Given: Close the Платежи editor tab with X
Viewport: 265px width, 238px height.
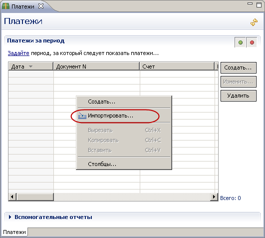Looking at the screenshot, I should tap(41, 6).
